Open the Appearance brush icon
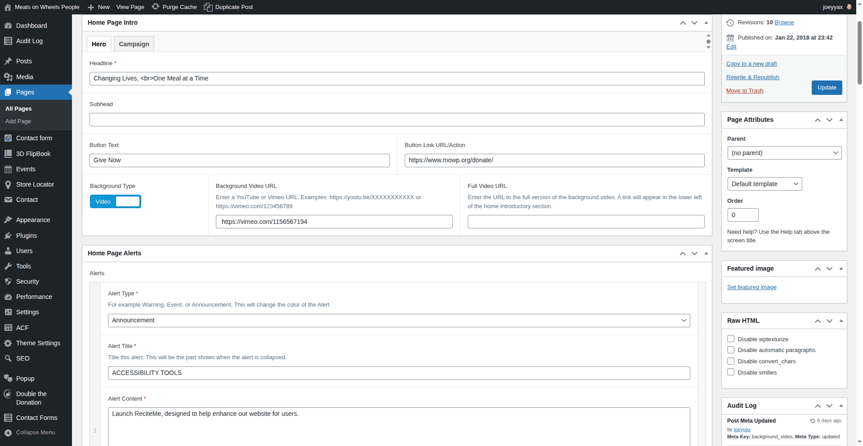The width and height of the screenshot is (863, 446). 8,219
